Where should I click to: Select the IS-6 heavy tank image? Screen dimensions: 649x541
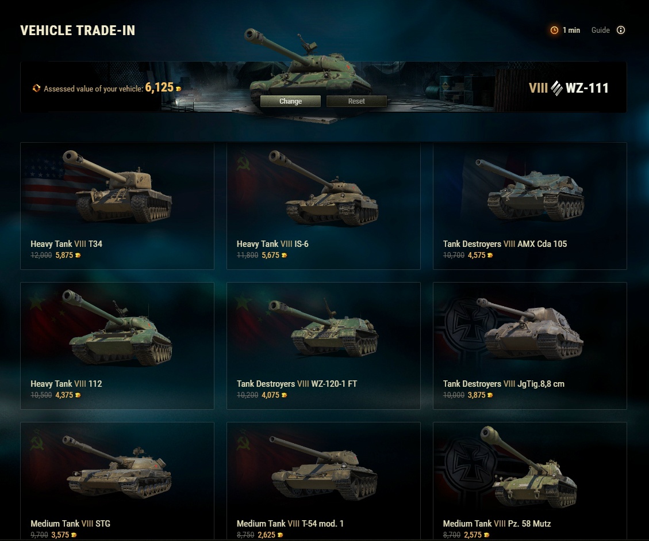click(324, 188)
